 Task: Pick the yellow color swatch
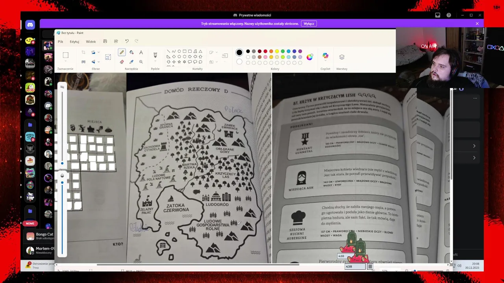(x=277, y=51)
